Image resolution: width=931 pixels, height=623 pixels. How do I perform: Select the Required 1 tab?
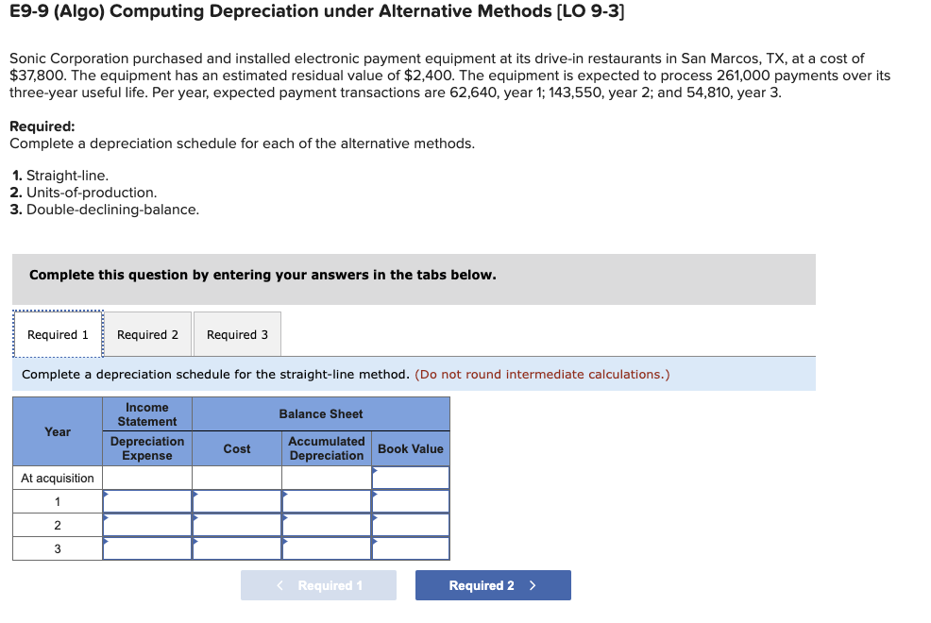(x=58, y=333)
